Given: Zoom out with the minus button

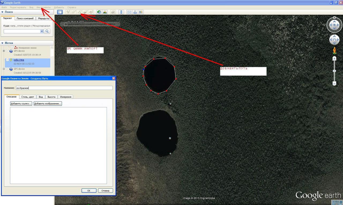Looking at the screenshot, I should (334, 84).
